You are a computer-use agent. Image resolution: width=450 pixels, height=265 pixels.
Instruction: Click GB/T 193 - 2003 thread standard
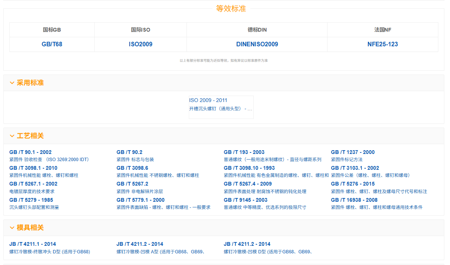click(244, 152)
